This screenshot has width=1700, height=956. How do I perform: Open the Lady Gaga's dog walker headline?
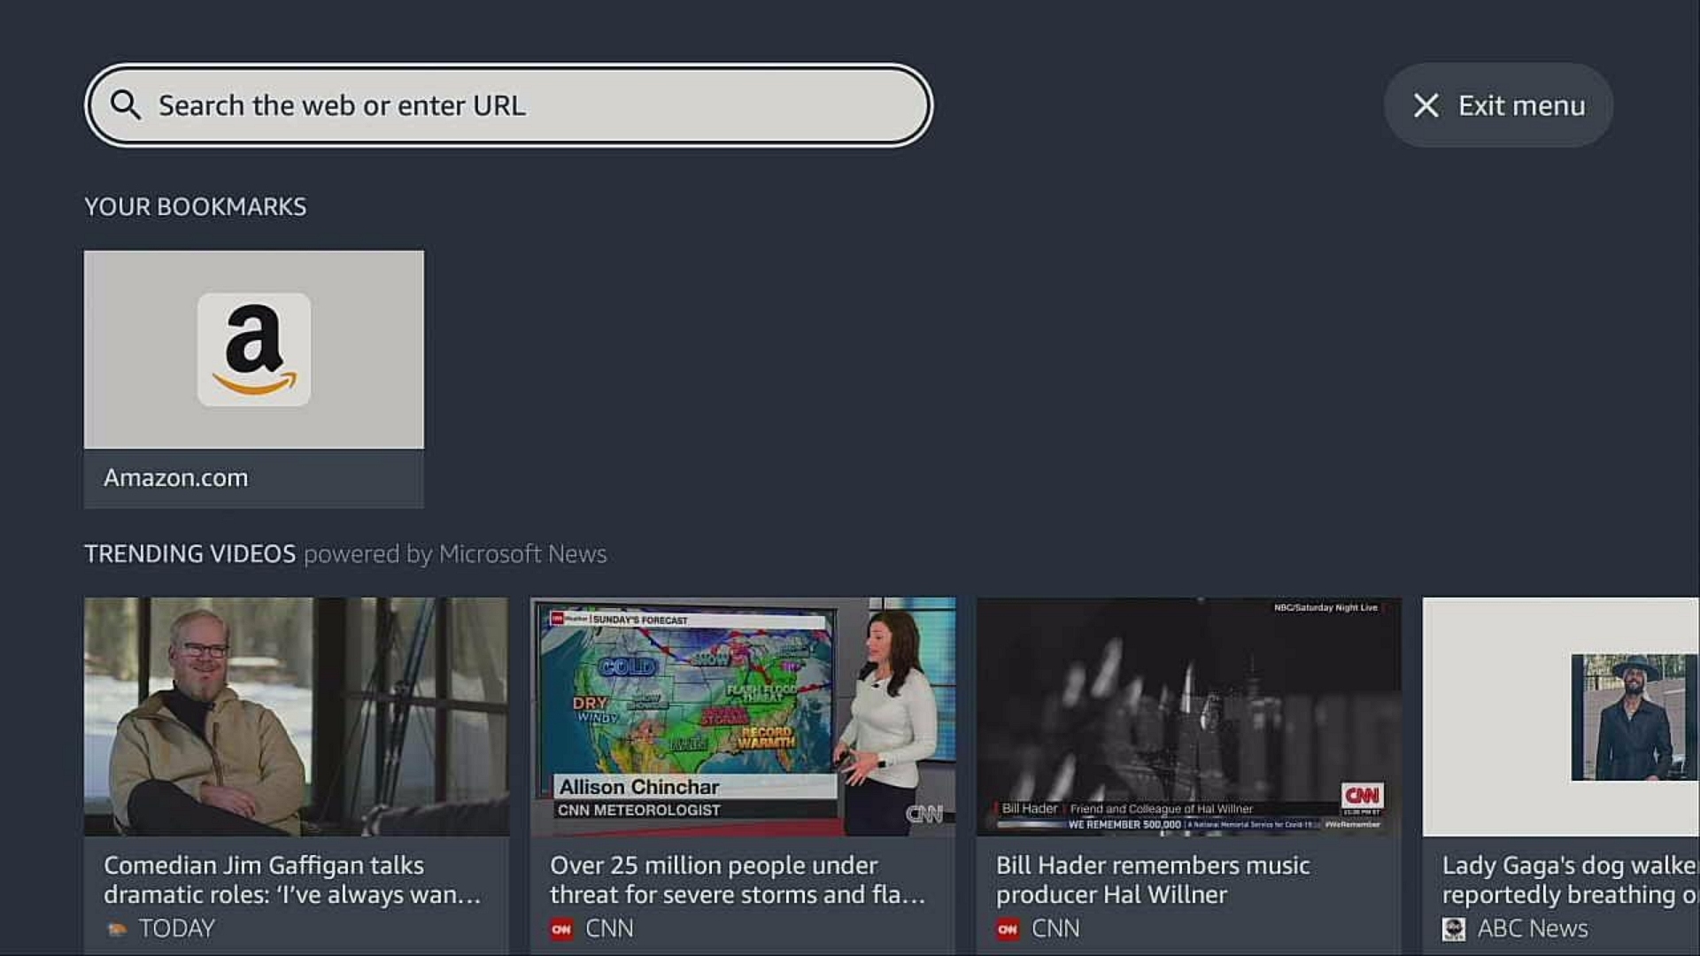pos(1570,880)
